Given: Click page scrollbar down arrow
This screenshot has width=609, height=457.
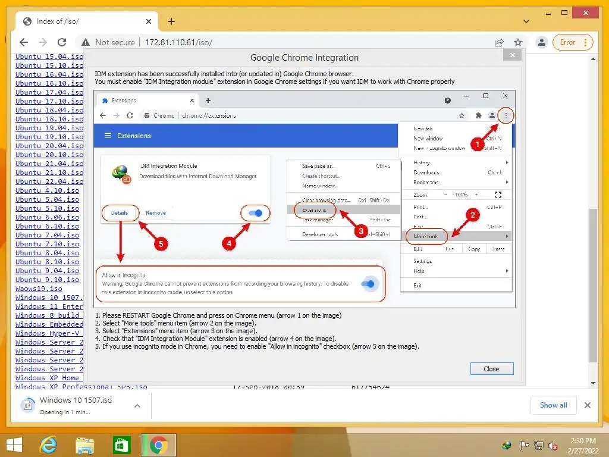Looking at the screenshot, I should (x=593, y=383).
